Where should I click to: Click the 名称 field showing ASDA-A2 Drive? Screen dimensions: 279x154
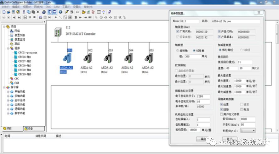[x=236, y=21]
